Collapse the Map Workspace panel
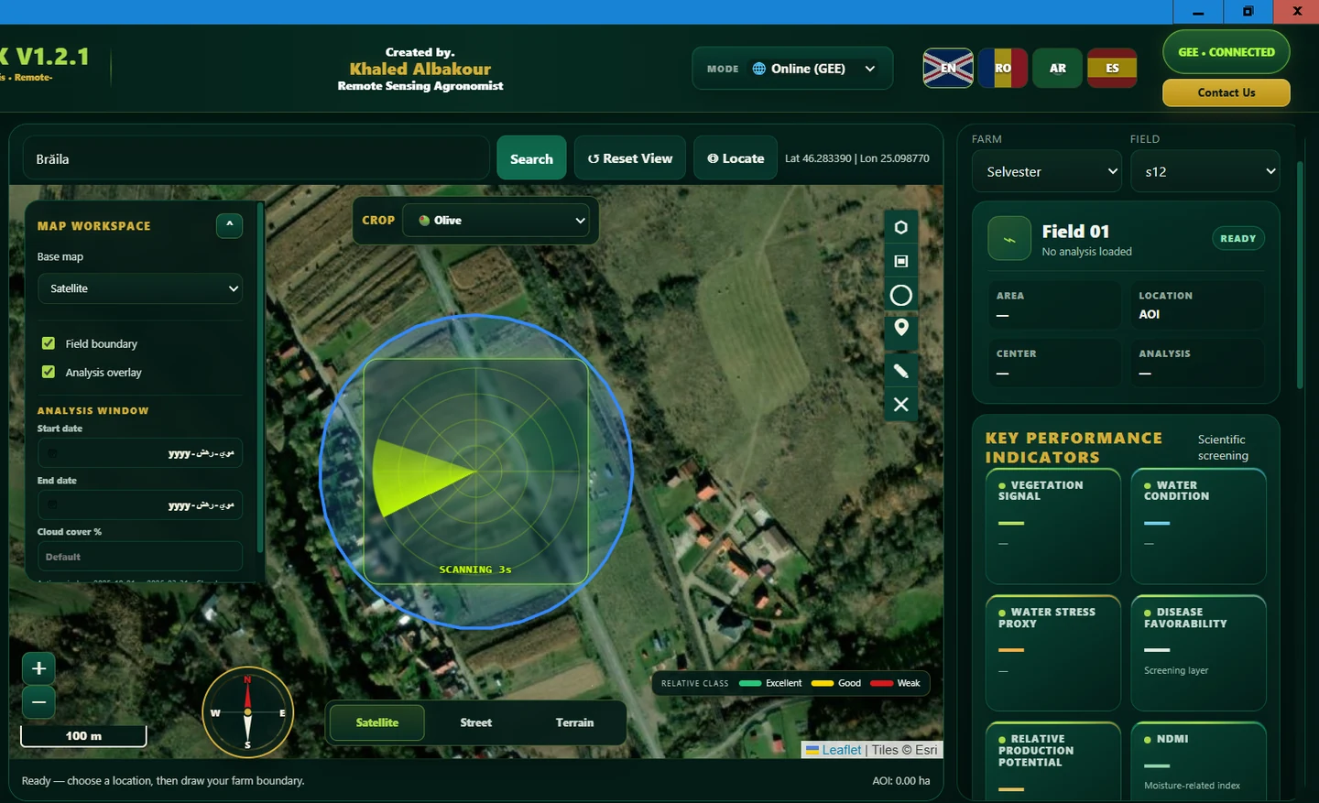Viewport: 1319px width, 803px height. pyautogui.click(x=229, y=225)
